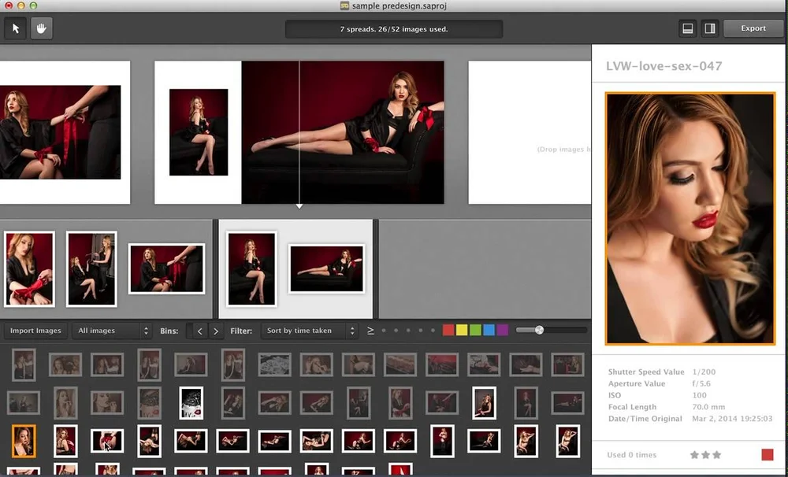Filter by yellow color label
788x477 pixels.
coord(462,331)
